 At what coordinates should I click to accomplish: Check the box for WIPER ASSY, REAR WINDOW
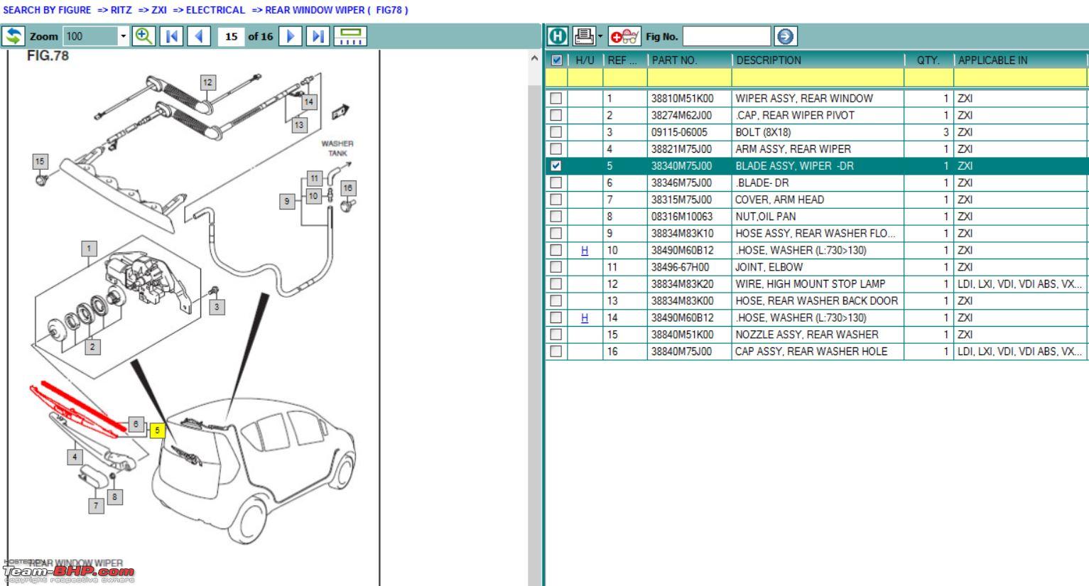pyautogui.click(x=556, y=98)
